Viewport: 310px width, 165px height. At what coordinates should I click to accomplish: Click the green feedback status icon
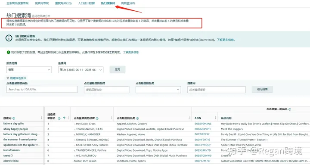point(8,52)
